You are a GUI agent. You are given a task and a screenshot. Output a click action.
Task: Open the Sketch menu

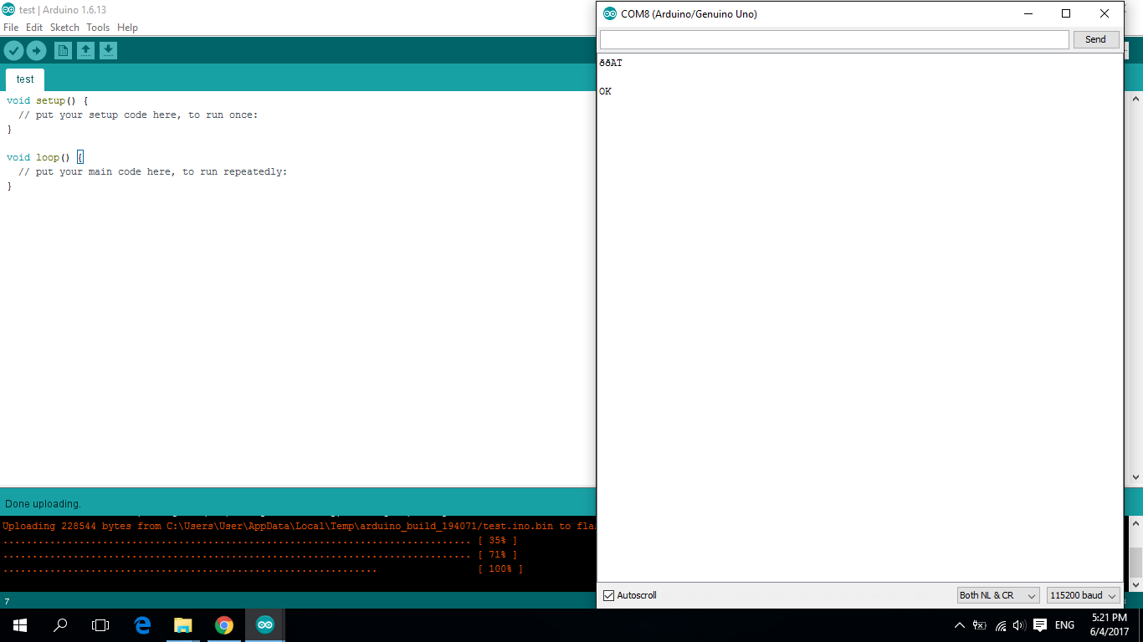(64, 28)
